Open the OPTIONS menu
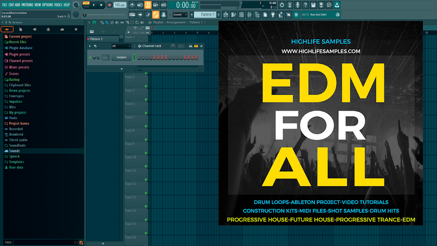 [48, 5]
